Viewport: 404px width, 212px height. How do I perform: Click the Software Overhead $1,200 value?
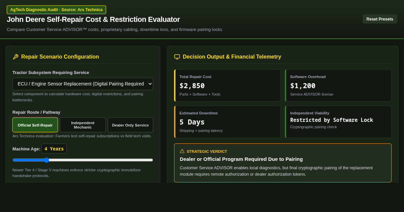coord(303,86)
